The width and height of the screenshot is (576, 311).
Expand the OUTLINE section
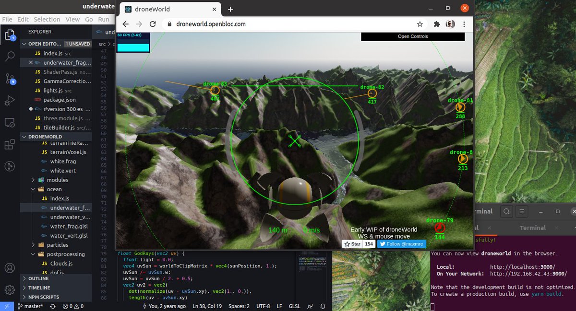click(x=56, y=278)
